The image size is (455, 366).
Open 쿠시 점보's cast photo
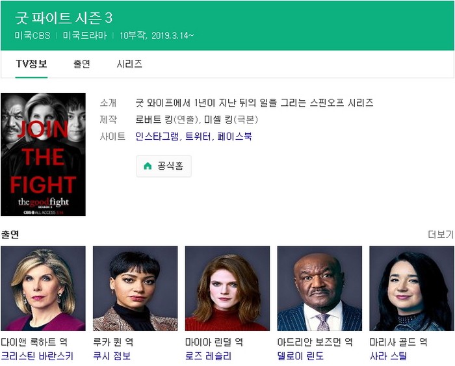(x=135, y=289)
